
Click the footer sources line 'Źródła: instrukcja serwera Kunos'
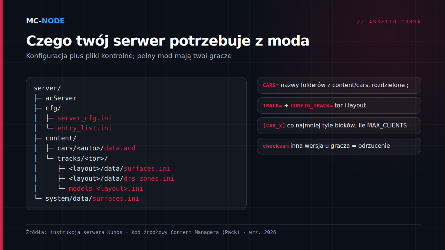(151, 233)
